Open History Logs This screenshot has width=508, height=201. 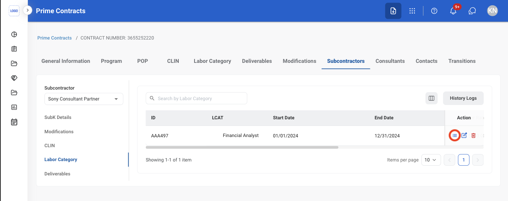pos(463,98)
